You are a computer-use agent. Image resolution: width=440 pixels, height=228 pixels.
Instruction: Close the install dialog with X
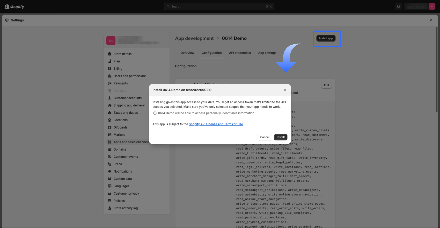click(x=285, y=90)
